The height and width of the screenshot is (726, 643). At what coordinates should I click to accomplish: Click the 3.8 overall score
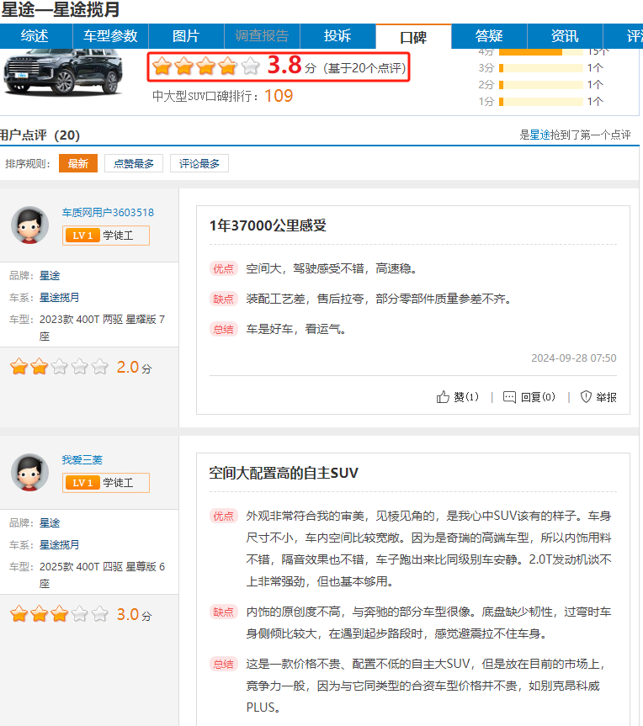pos(285,65)
